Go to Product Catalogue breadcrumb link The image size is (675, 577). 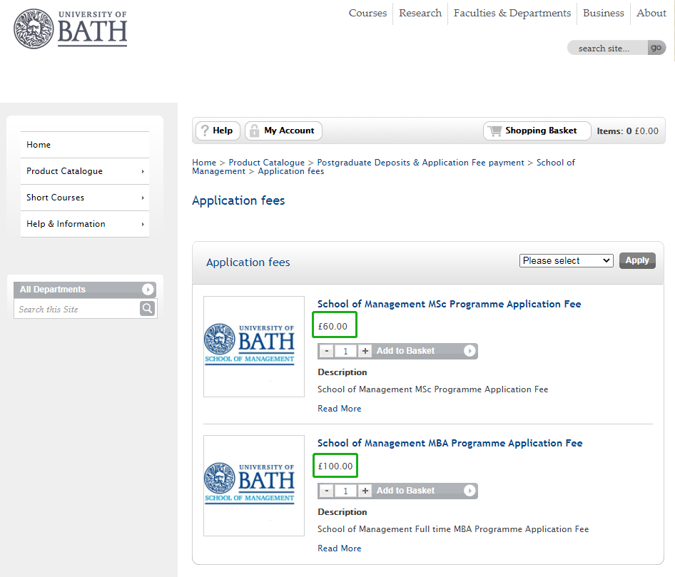tap(266, 162)
